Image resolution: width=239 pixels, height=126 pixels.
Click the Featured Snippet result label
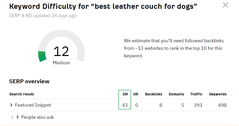[x=33, y=105]
